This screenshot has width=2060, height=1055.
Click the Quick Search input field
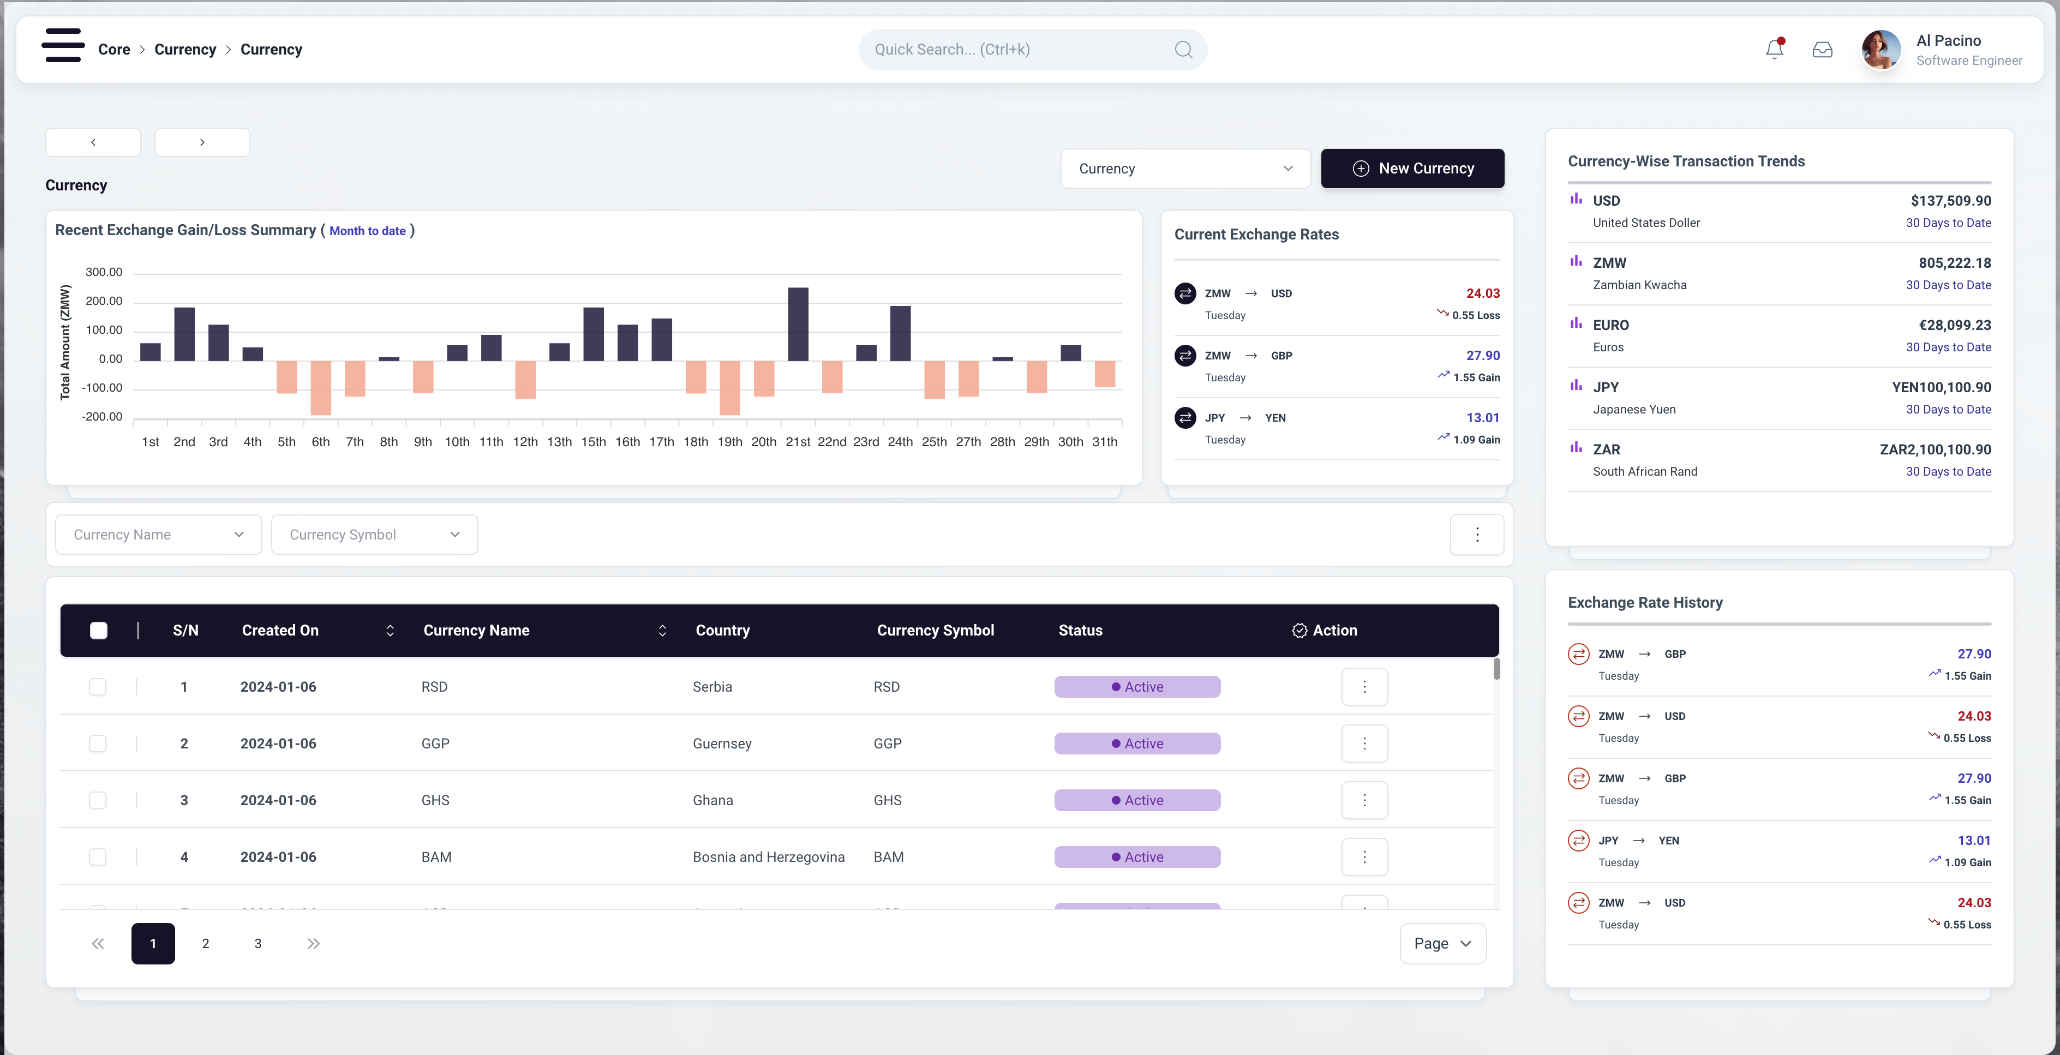coord(1016,50)
